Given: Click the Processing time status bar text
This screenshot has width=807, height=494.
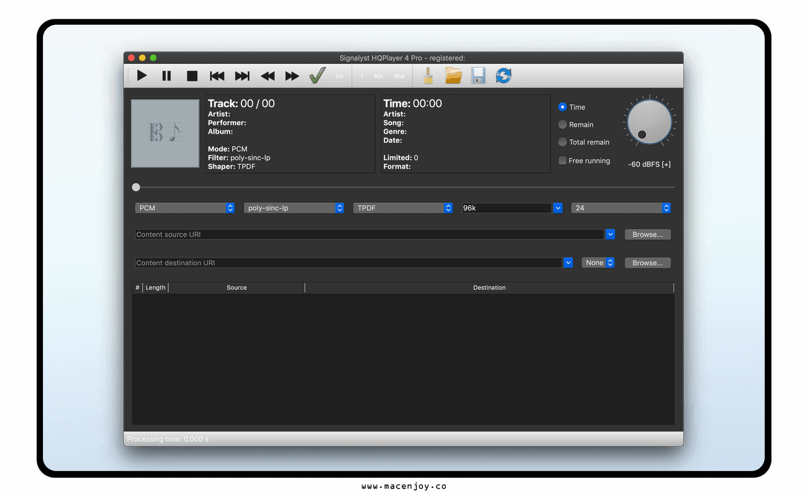Looking at the screenshot, I should [x=168, y=439].
